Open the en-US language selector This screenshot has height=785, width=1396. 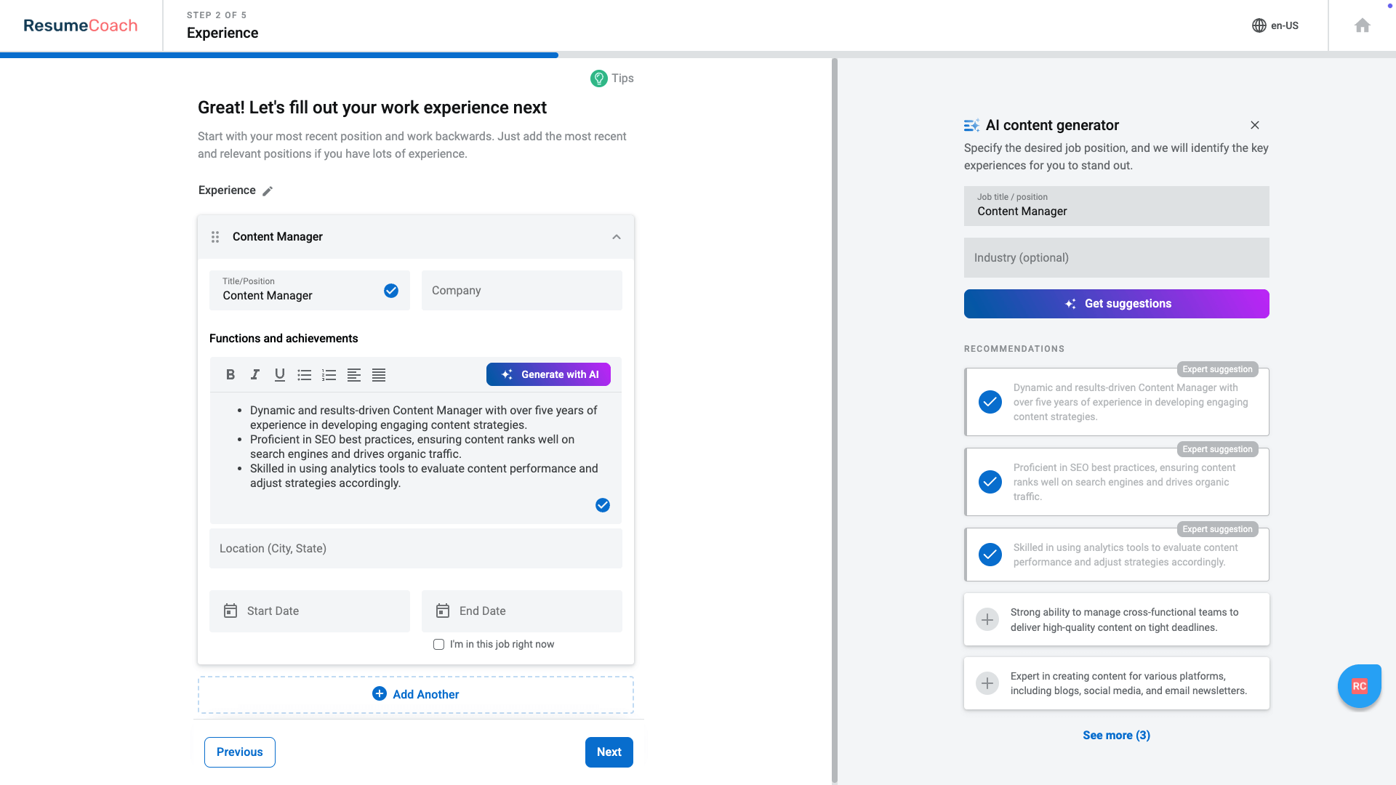pyautogui.click(x=1275, y=25)
